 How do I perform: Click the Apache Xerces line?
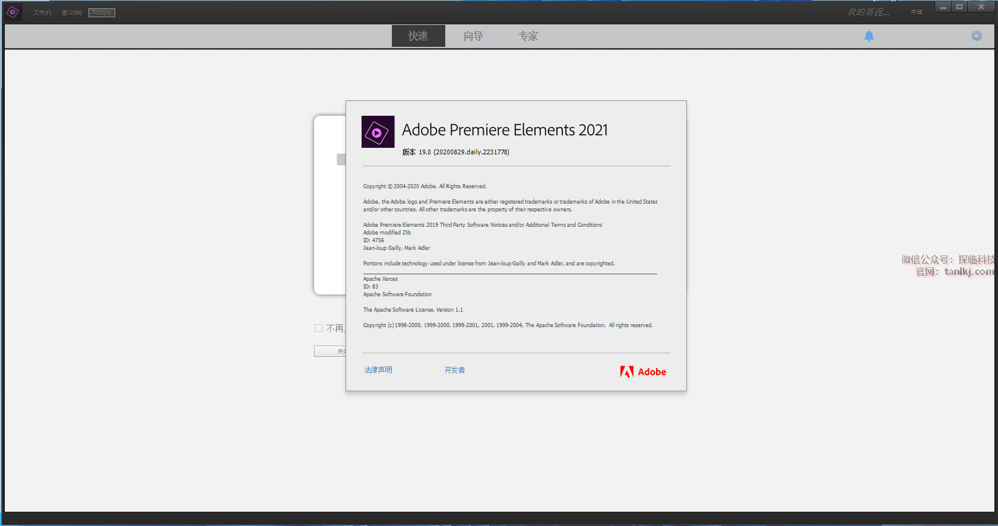pos(381,279)
